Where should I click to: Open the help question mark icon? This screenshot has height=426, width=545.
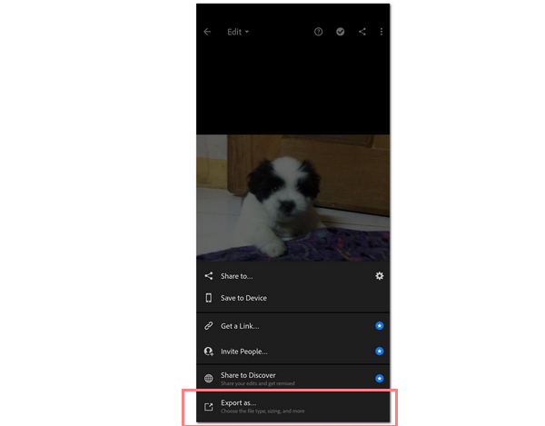319,32
